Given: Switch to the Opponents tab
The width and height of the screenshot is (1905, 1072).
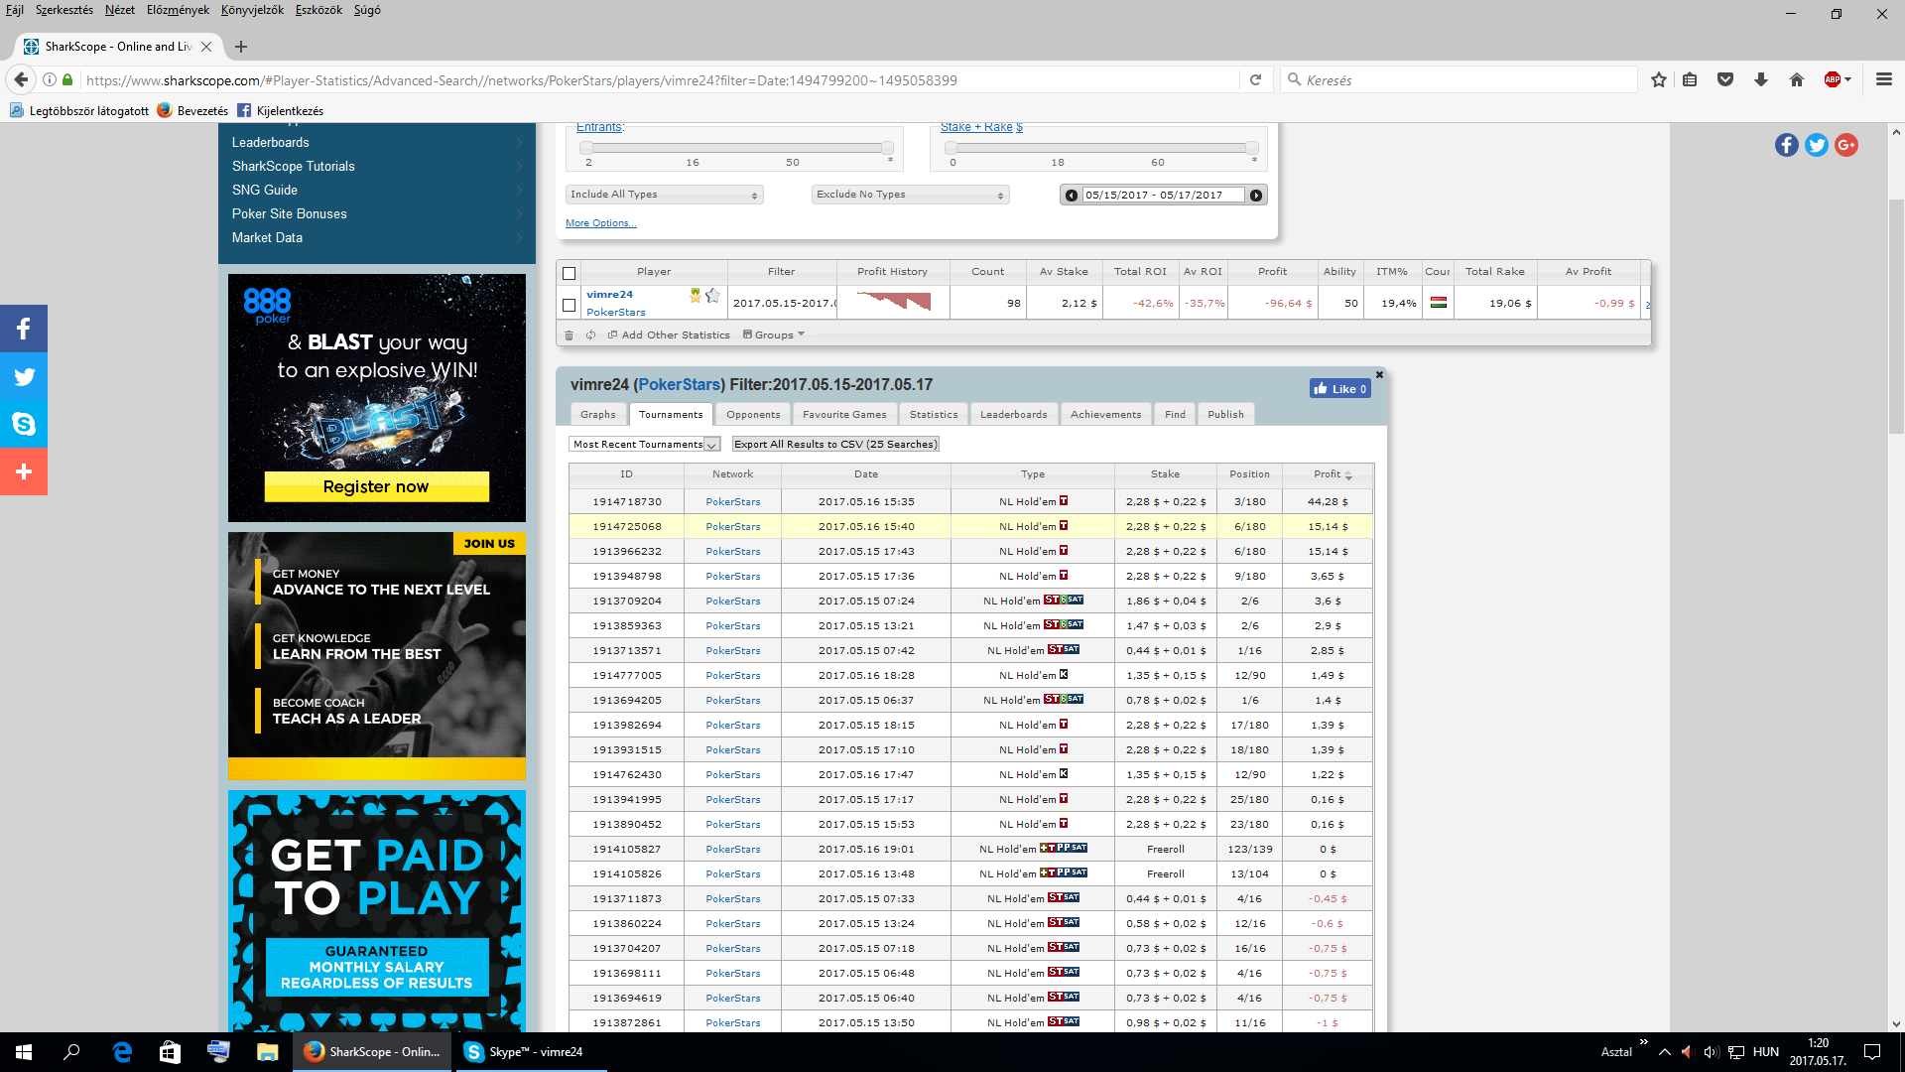Looking at the screenshot, I should pyautogui.click(x=753, y=415).
